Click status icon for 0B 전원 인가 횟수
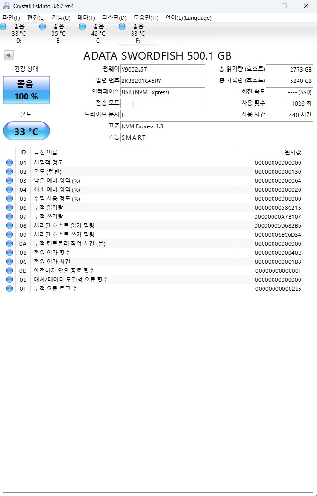This screenshot has height=496, width=317. click(x=9, y=253)
